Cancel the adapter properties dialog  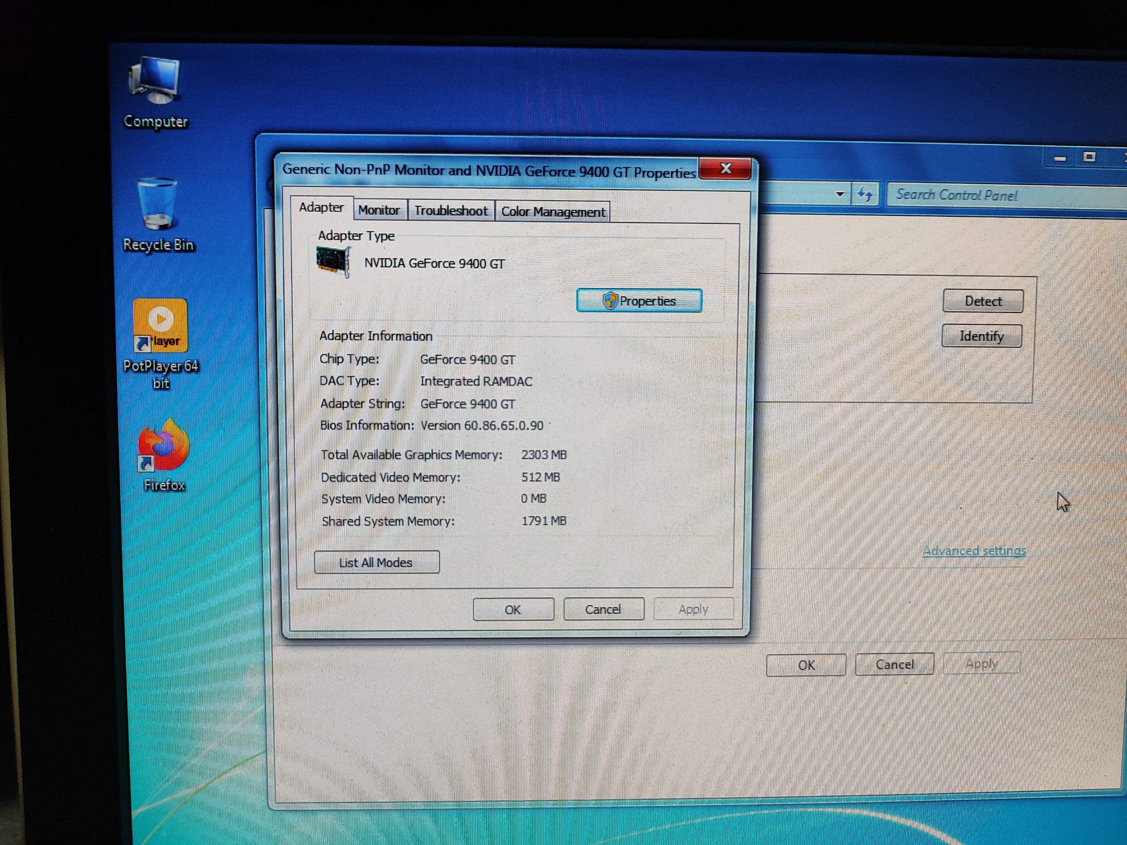point(603,609)
